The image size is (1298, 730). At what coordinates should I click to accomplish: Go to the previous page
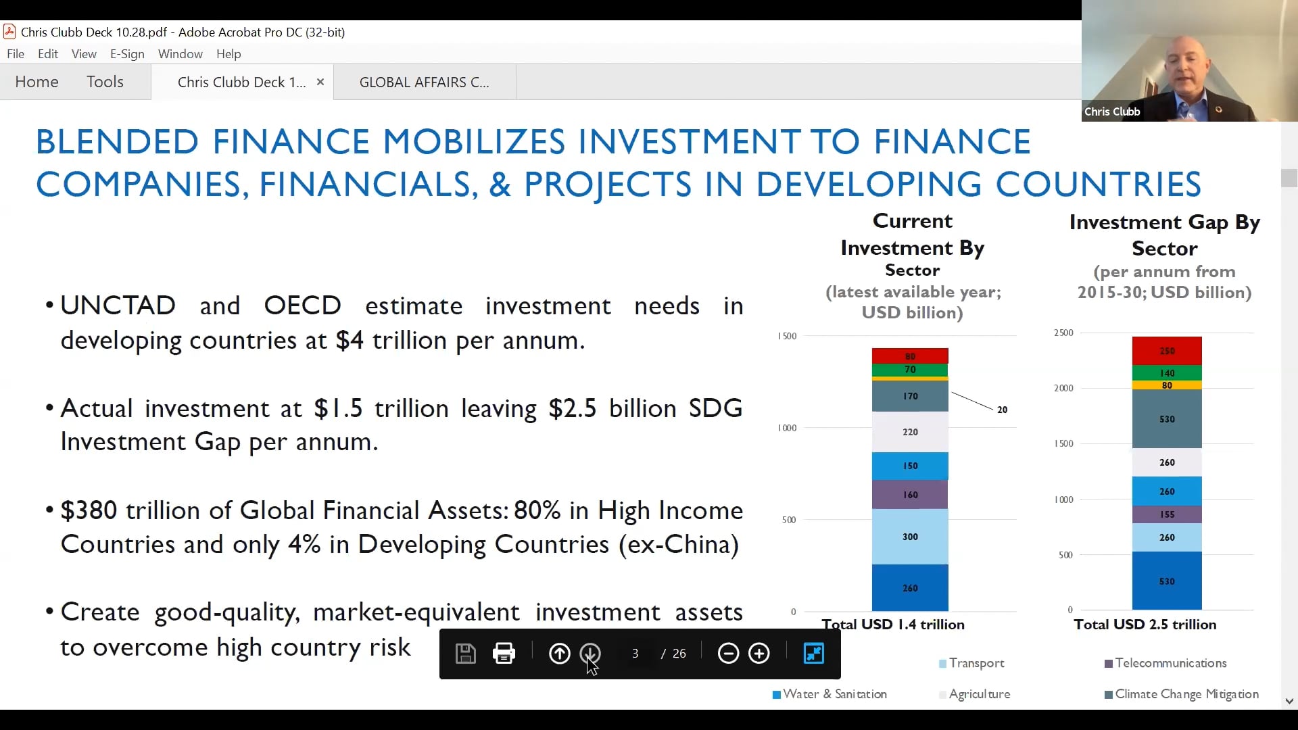point(559,653)
